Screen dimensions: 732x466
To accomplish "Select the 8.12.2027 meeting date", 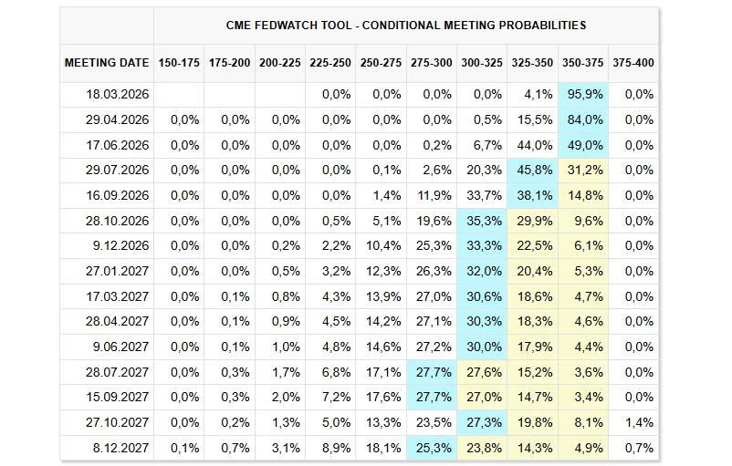I will [x=122, y=449].
